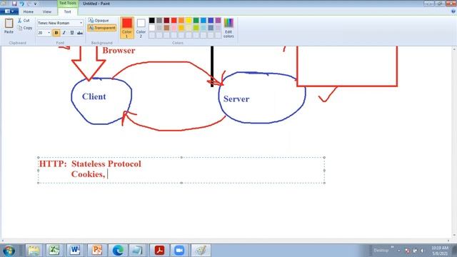Viewport: 457px width, 257px height.
Task: Pick black color swatch
Action: coord(152,21)
